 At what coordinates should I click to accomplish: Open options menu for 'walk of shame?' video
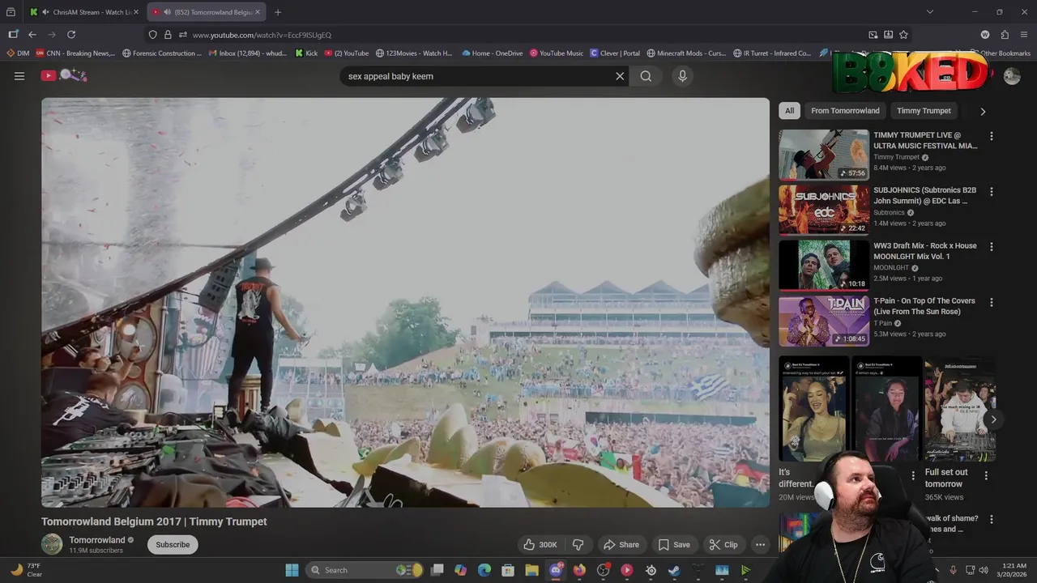tap(991, 519)
